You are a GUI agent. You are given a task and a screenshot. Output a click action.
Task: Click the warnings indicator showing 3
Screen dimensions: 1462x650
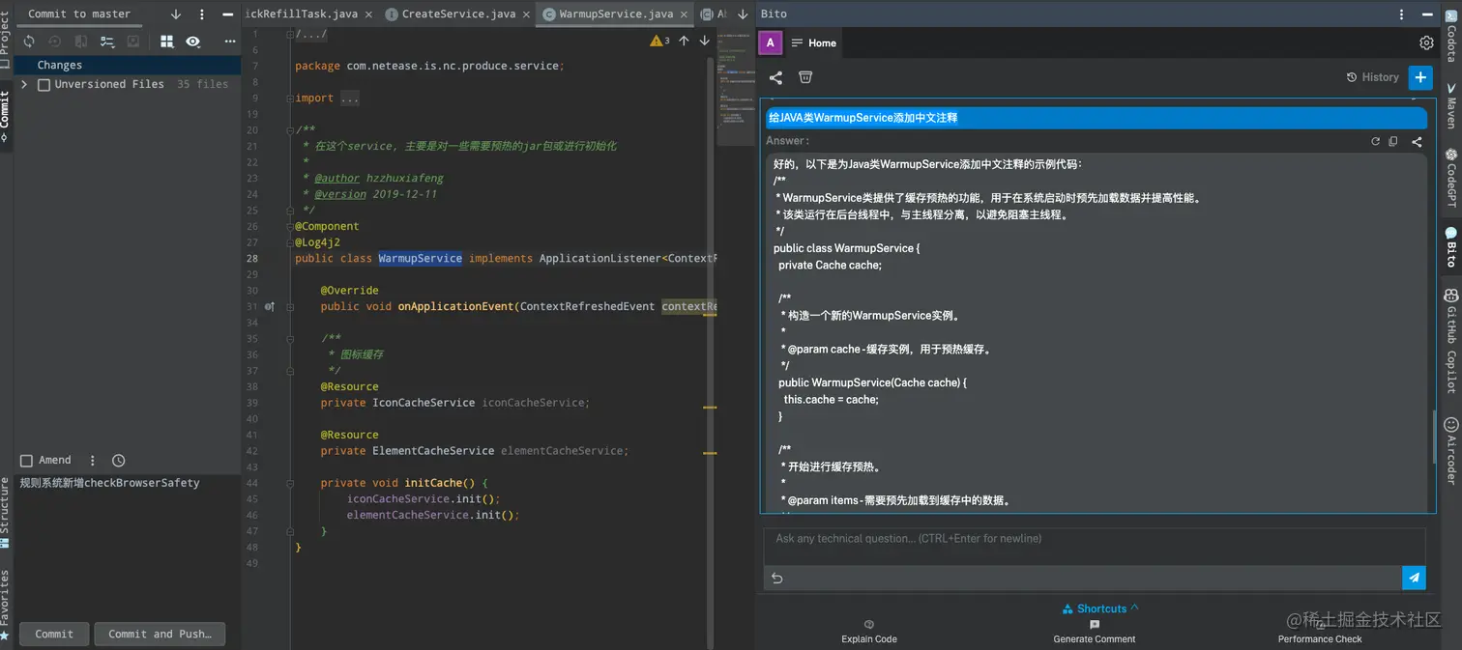pos(660,41)
